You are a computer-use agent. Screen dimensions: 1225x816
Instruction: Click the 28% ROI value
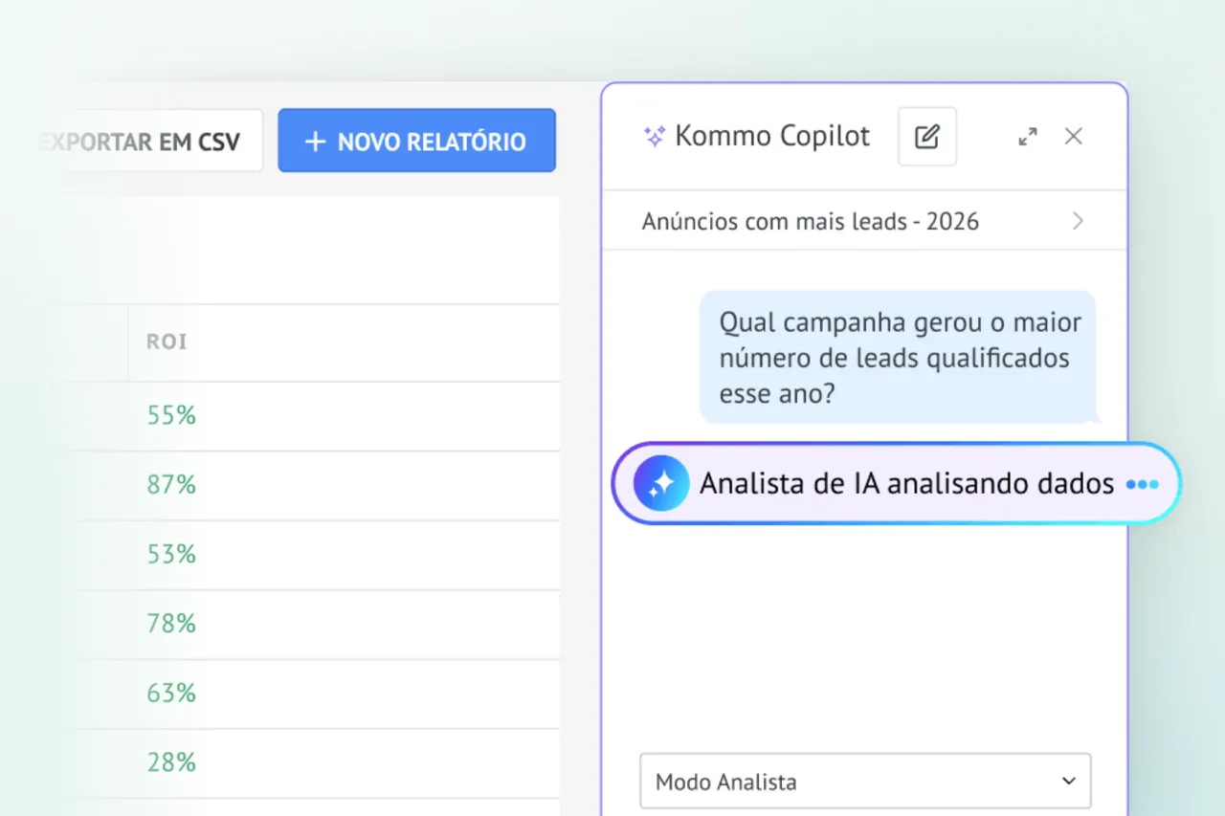[171, 762]
